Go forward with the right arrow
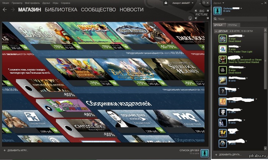The width and height of the screenshot is (268, 160). pos(13,10)
